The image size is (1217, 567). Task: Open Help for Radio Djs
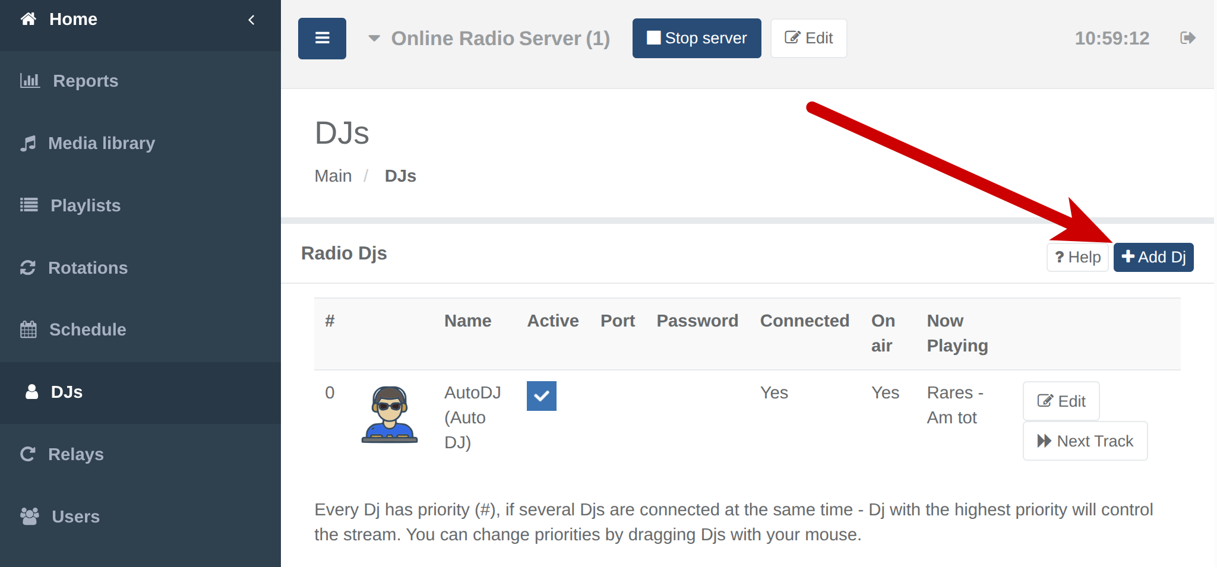point(1077,257)
